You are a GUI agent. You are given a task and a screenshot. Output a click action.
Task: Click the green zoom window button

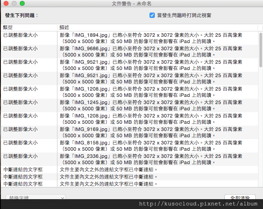click(x=22, y=3)
